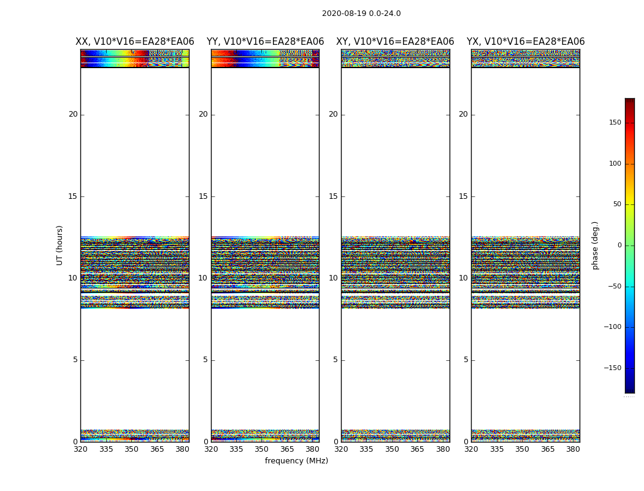Click the 10 hour tick of XX panel

73,278
